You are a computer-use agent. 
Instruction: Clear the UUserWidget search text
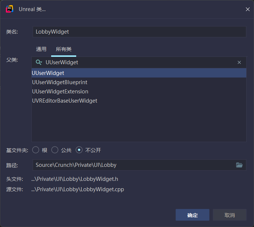pos(239,62)
